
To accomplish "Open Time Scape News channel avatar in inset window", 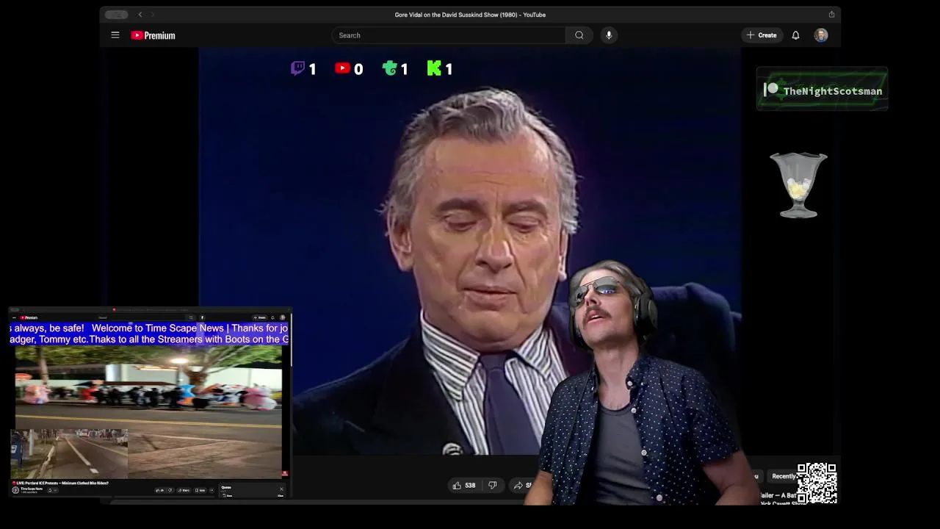I will tap(15, 490).
